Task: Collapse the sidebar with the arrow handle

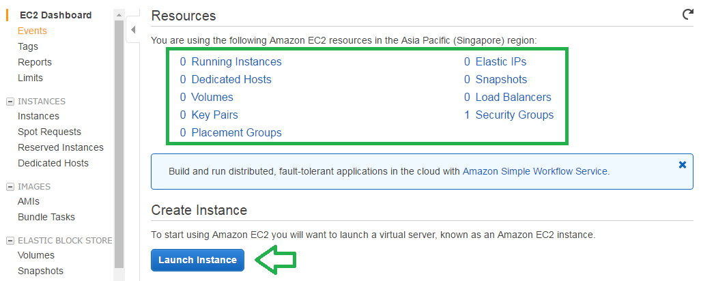Action: 133,30
